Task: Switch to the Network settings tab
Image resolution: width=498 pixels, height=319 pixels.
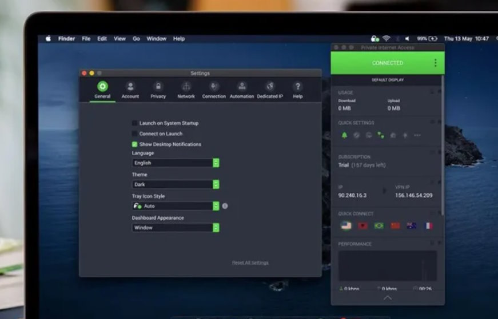Action: 186,90
